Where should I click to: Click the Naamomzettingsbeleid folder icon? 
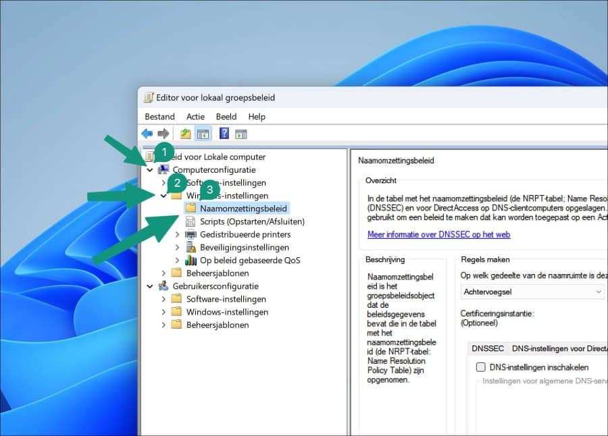[x=191, y=208]
